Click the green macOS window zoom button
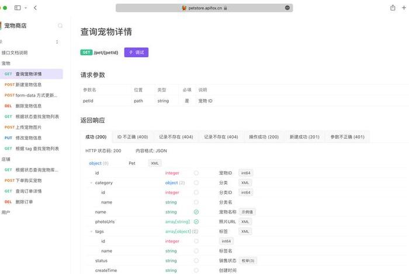Image resolution: width=409 pixels, height=274 pixels. pyautogui.click(x=5, y=8)
